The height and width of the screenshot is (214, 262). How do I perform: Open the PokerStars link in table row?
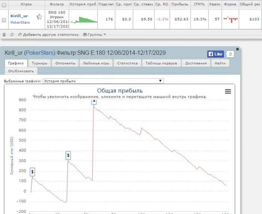tap(20, 22)
